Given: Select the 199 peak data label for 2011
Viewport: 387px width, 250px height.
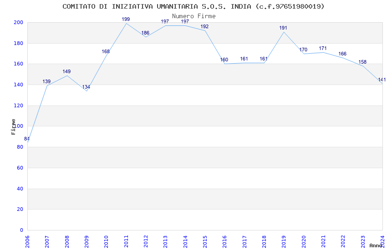Looking at the screenshot, I should (x=126, y=20).
